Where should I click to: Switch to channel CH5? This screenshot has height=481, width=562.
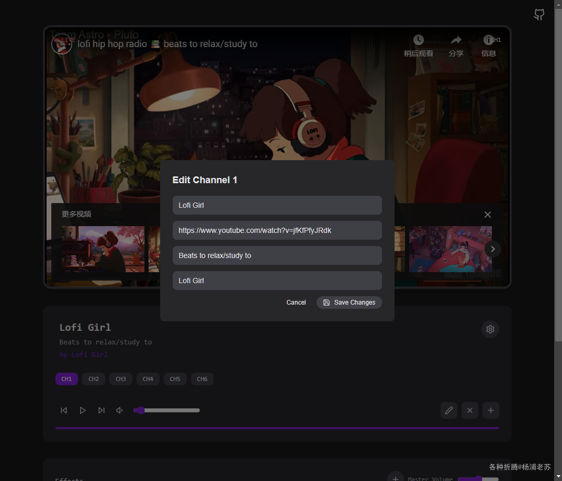(175, 379)
